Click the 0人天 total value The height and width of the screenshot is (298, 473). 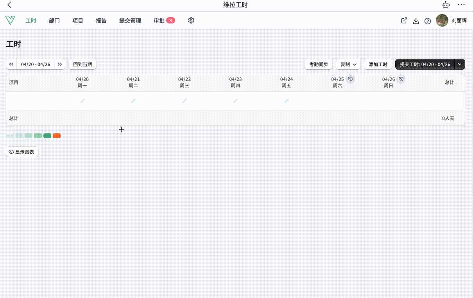coord(448,118)
